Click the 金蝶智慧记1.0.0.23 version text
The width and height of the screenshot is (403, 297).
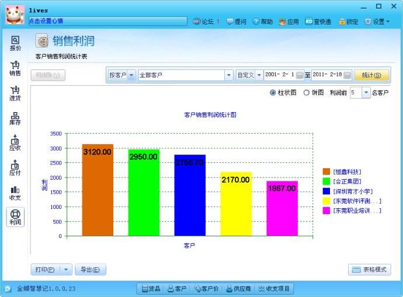coord(46,289)
